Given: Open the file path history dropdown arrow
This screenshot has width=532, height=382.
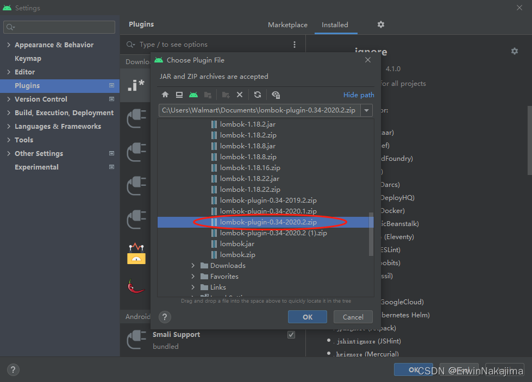Looking at the screenshot, I should 367,109.
